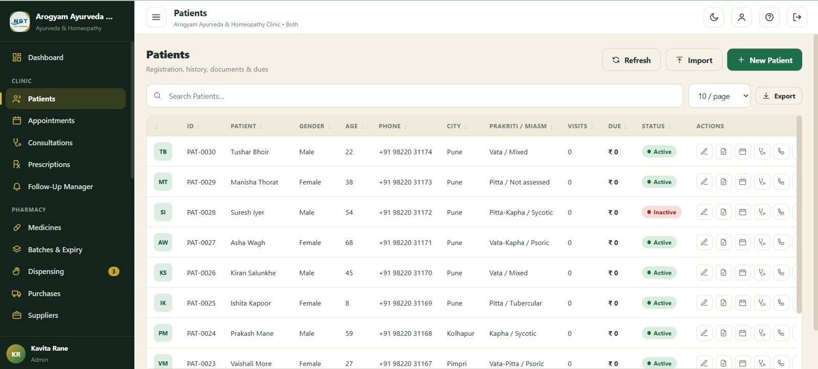The image size is (818, 369).
Task: Click the magnifier icon in search bar
Action: [x=157, y=96]
